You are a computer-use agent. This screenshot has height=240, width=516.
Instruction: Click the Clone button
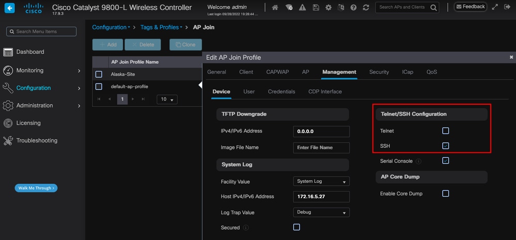tap(185, 45)
